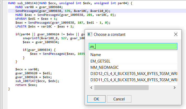Click the sub_1001C42 function name
Screen dimensions: 186x109
[x=27, y=3]
